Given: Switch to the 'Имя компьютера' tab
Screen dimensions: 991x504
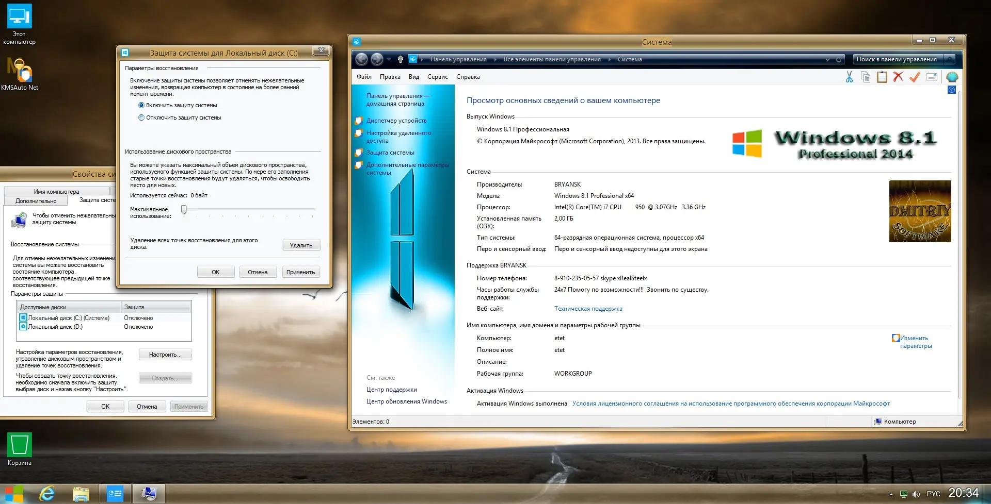Looking at the screenshot, I should (x=57, y=192).
